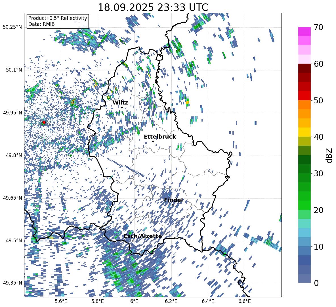Click the Product: 0.5° Reflectivity label
This screenshot has width=336, height=307.
pyautogui.click(x=58, y=18)
